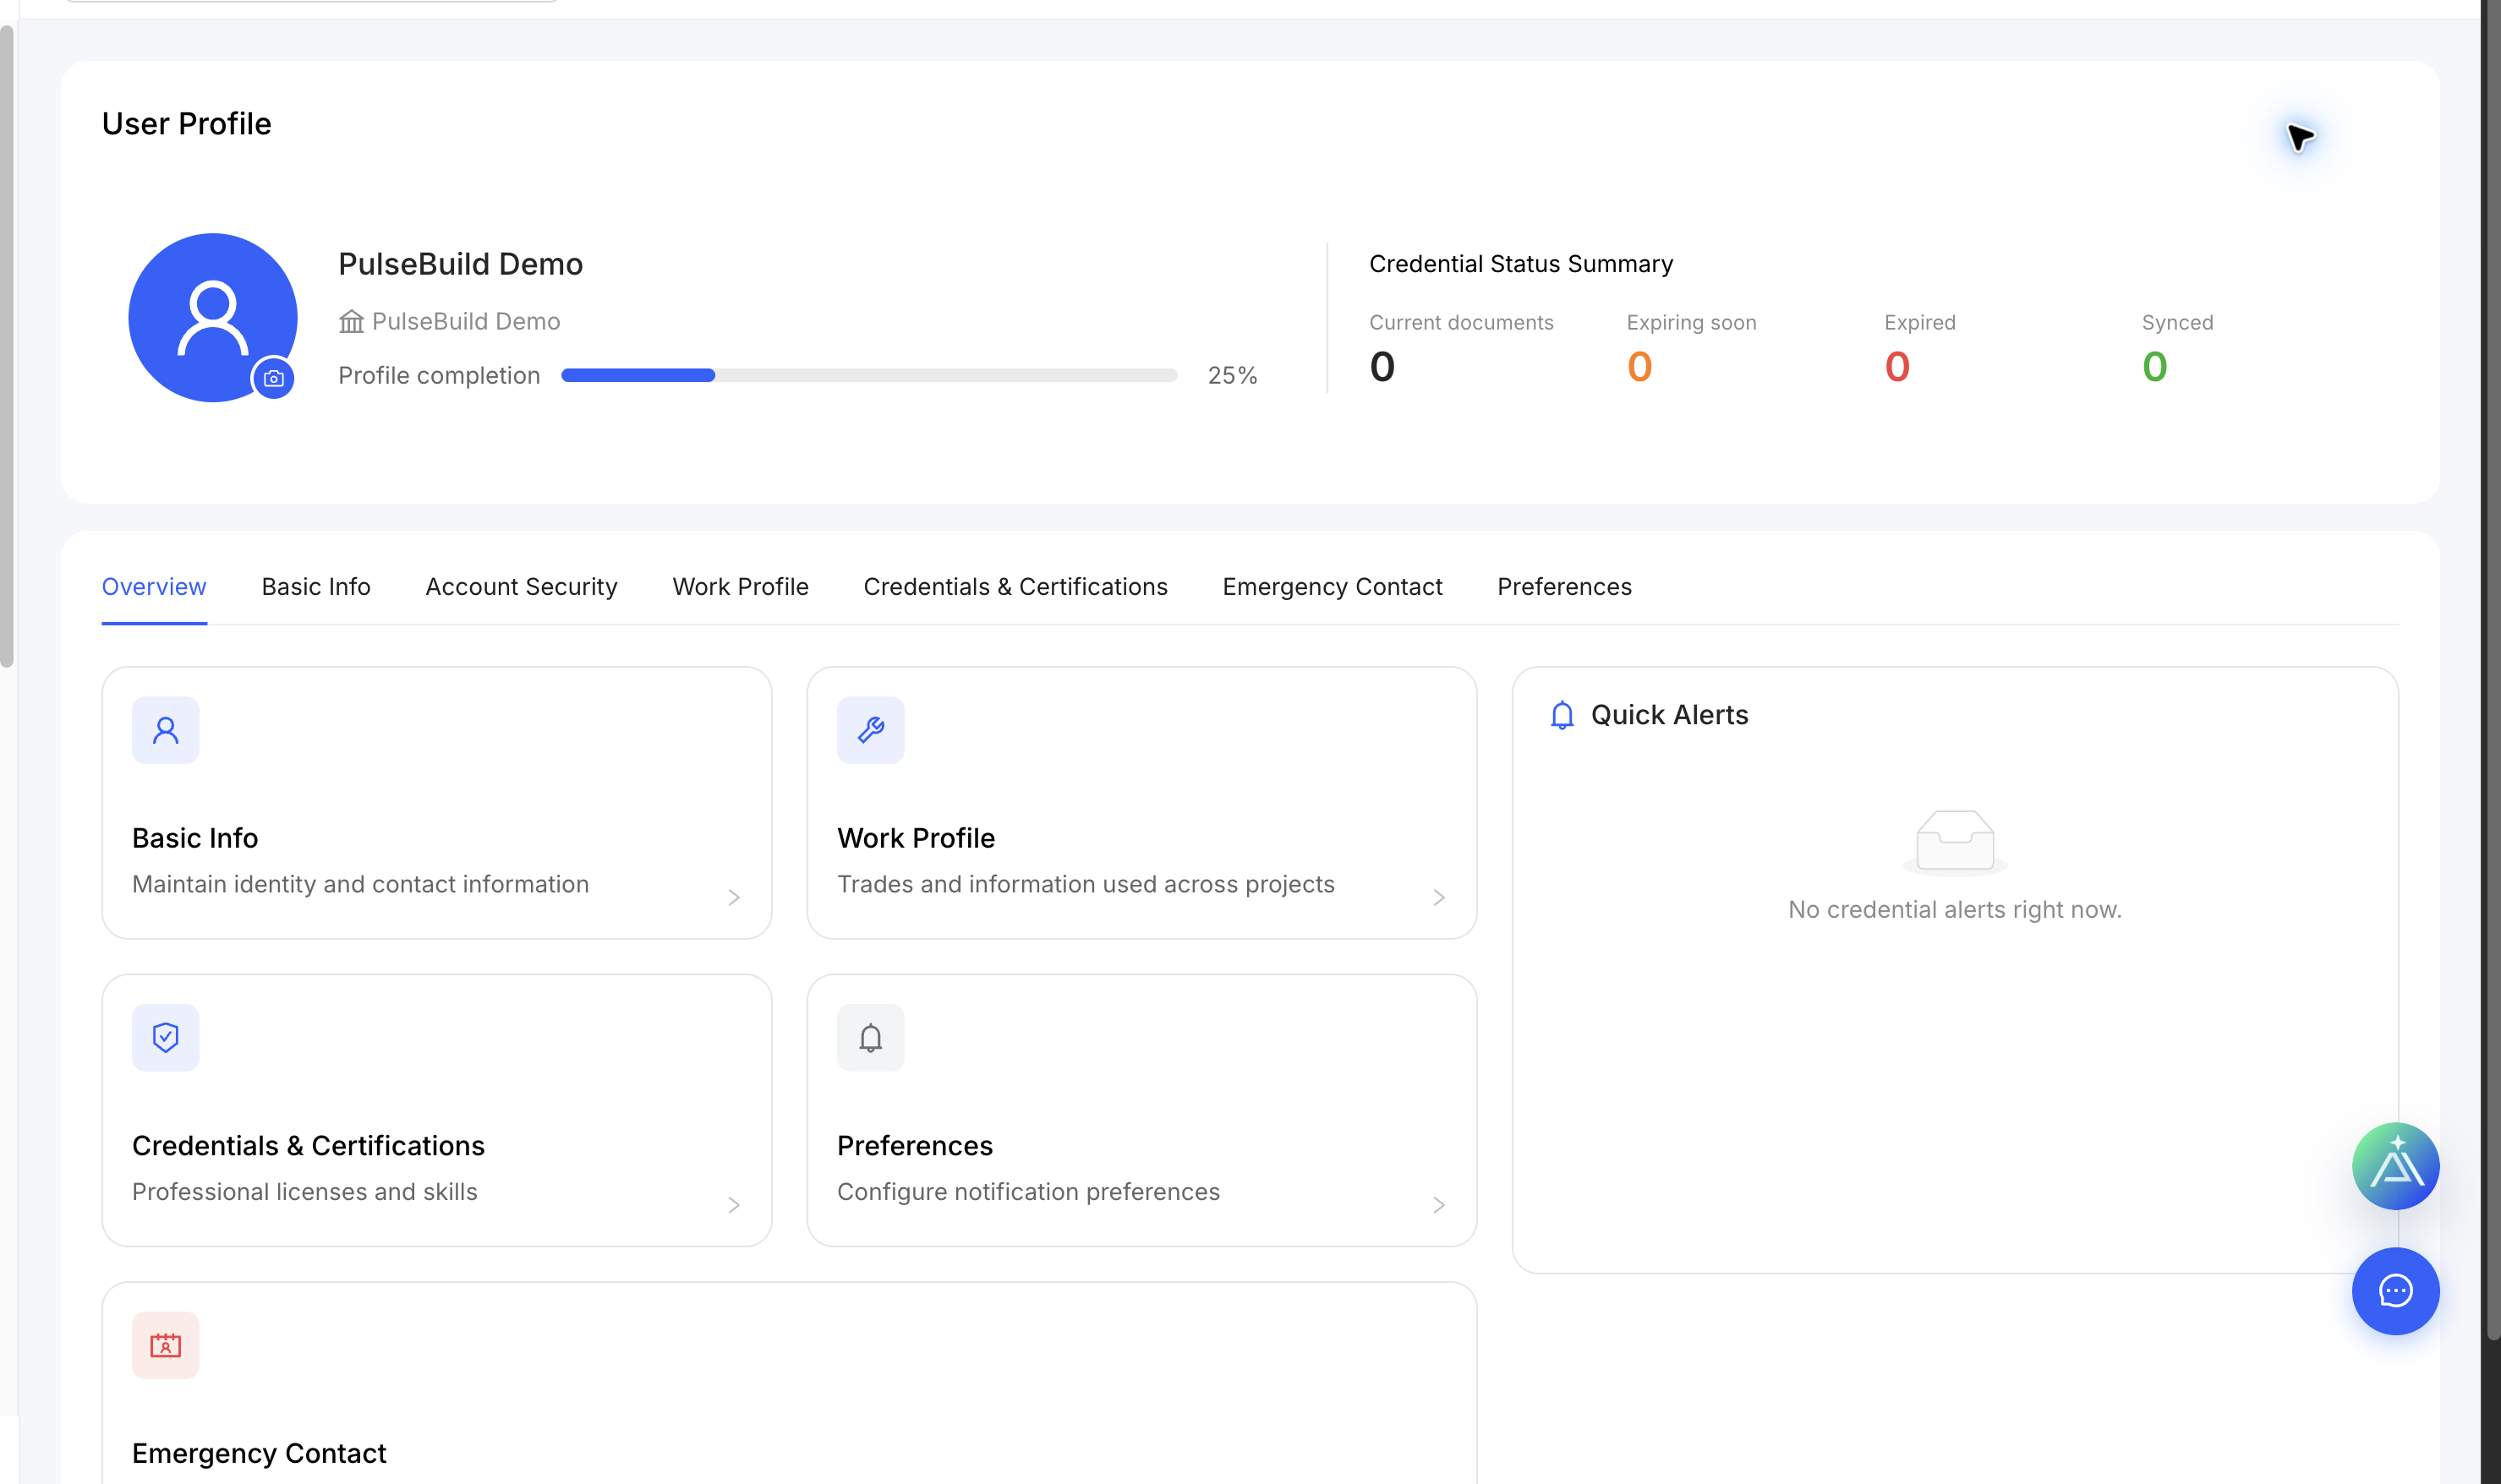Click the Credentials shield check icon
The height and width of the screenshot is (1484, 2501).
[166, 1037]
